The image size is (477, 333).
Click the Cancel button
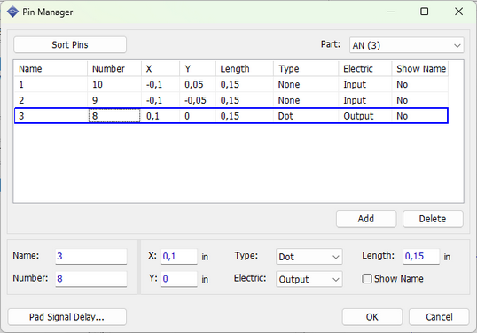[x=439, y=317]
